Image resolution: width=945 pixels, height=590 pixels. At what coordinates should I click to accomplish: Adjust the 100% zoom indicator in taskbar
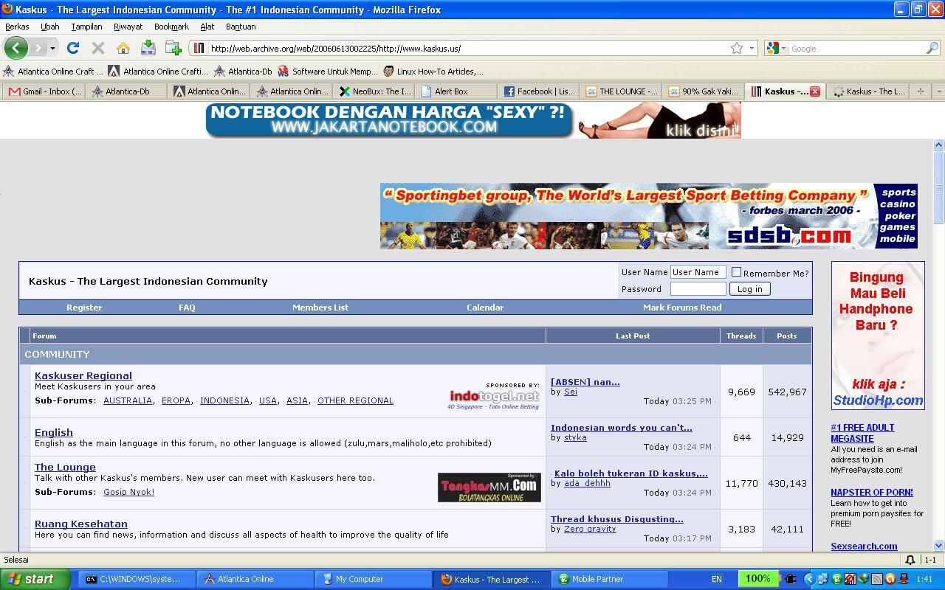coord(757,579)
